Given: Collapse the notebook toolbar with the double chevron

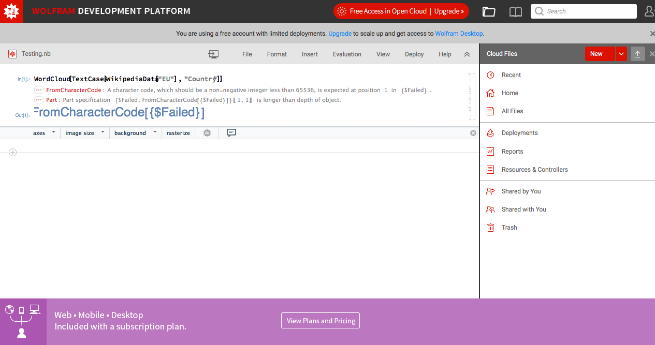Looking at the screenshot, I should [x=467, y=54].
